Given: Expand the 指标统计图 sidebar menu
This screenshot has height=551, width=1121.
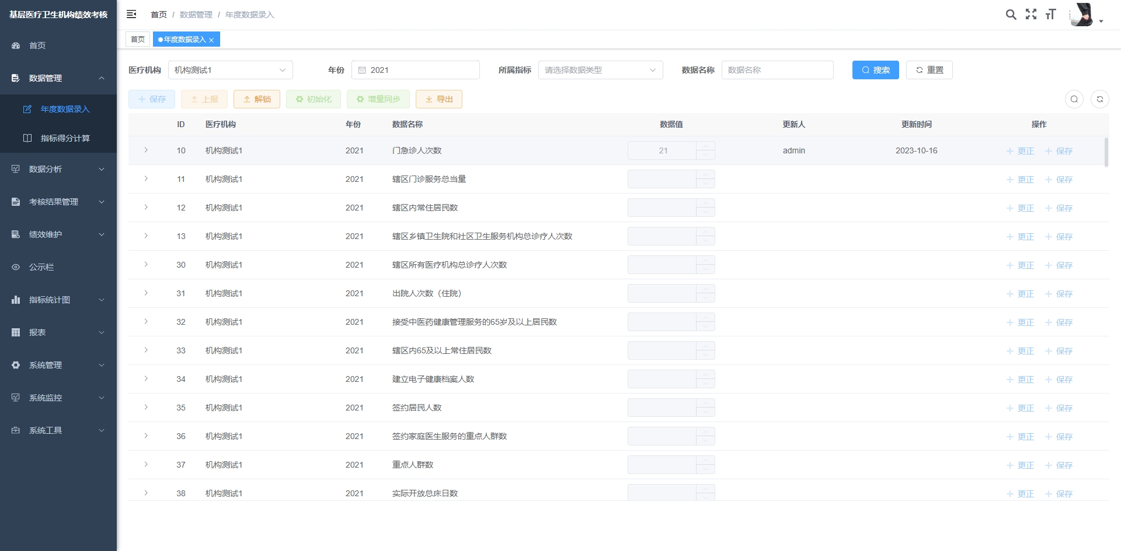Looking at the screenshot, I should click(x=58, y=300).
